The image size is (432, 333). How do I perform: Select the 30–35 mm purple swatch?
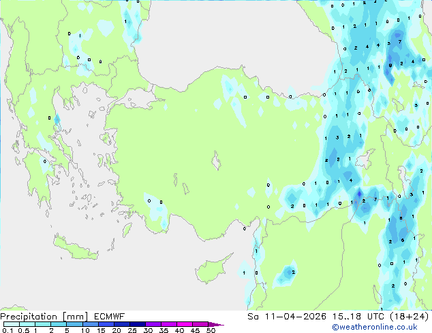tap(153, 324)
